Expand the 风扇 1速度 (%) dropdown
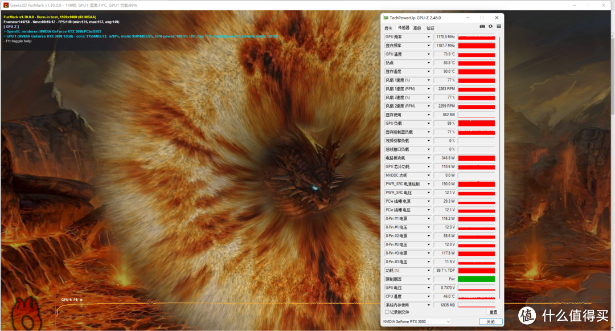The image size is (615, 331). click(x=428, y=80)
